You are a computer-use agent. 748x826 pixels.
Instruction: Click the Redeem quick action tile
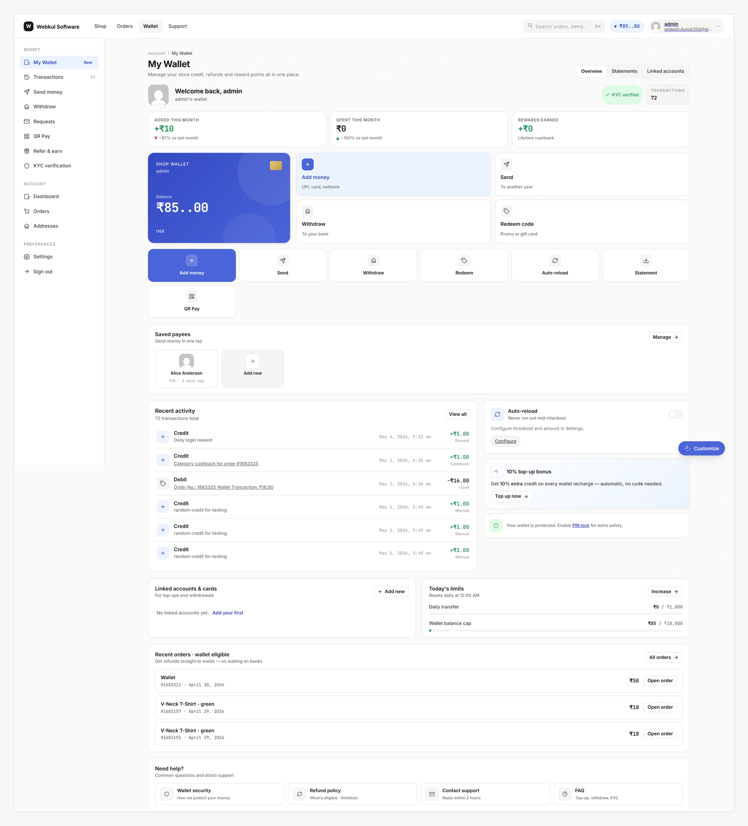(464, 265)
